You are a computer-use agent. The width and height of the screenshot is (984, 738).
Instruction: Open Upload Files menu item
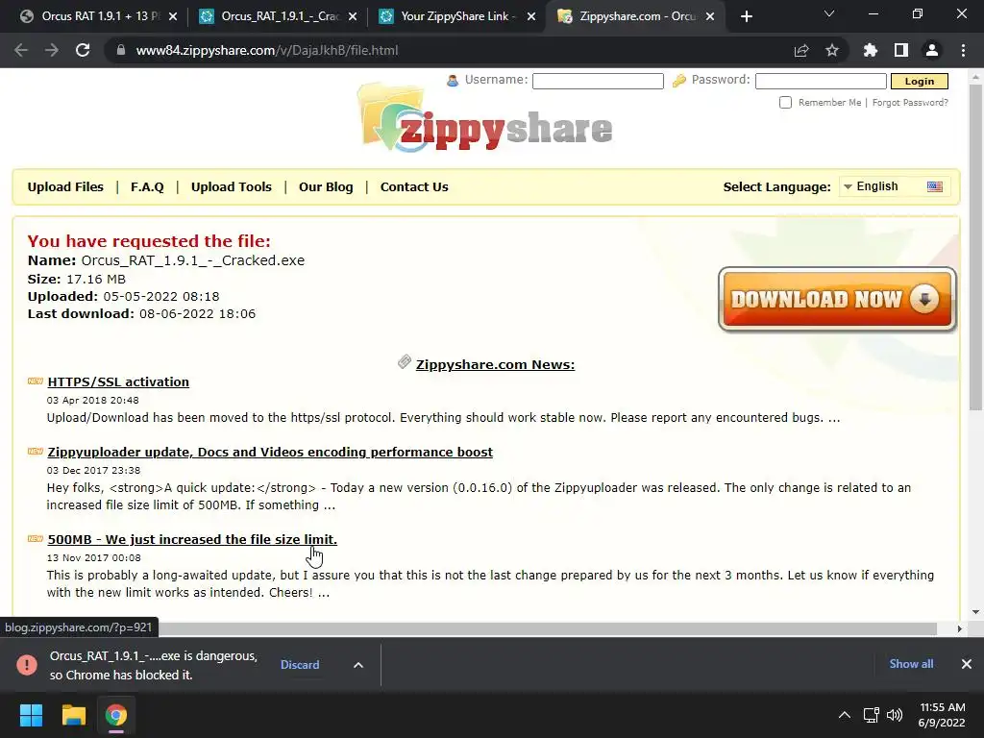coord(65,187)
